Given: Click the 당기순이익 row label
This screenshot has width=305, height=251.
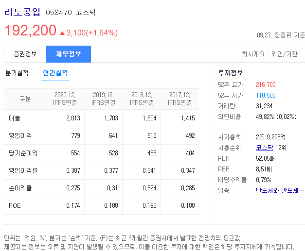Looking at the screenshot, I should click(23, 153).
